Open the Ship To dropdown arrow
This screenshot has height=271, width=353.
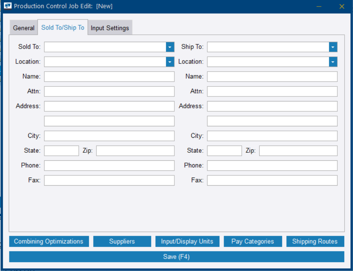pos(332,47)
